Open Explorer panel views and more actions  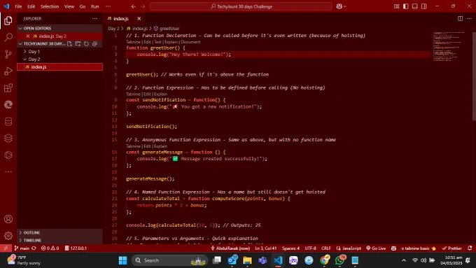pyautogui.click(x=94, y=18)
